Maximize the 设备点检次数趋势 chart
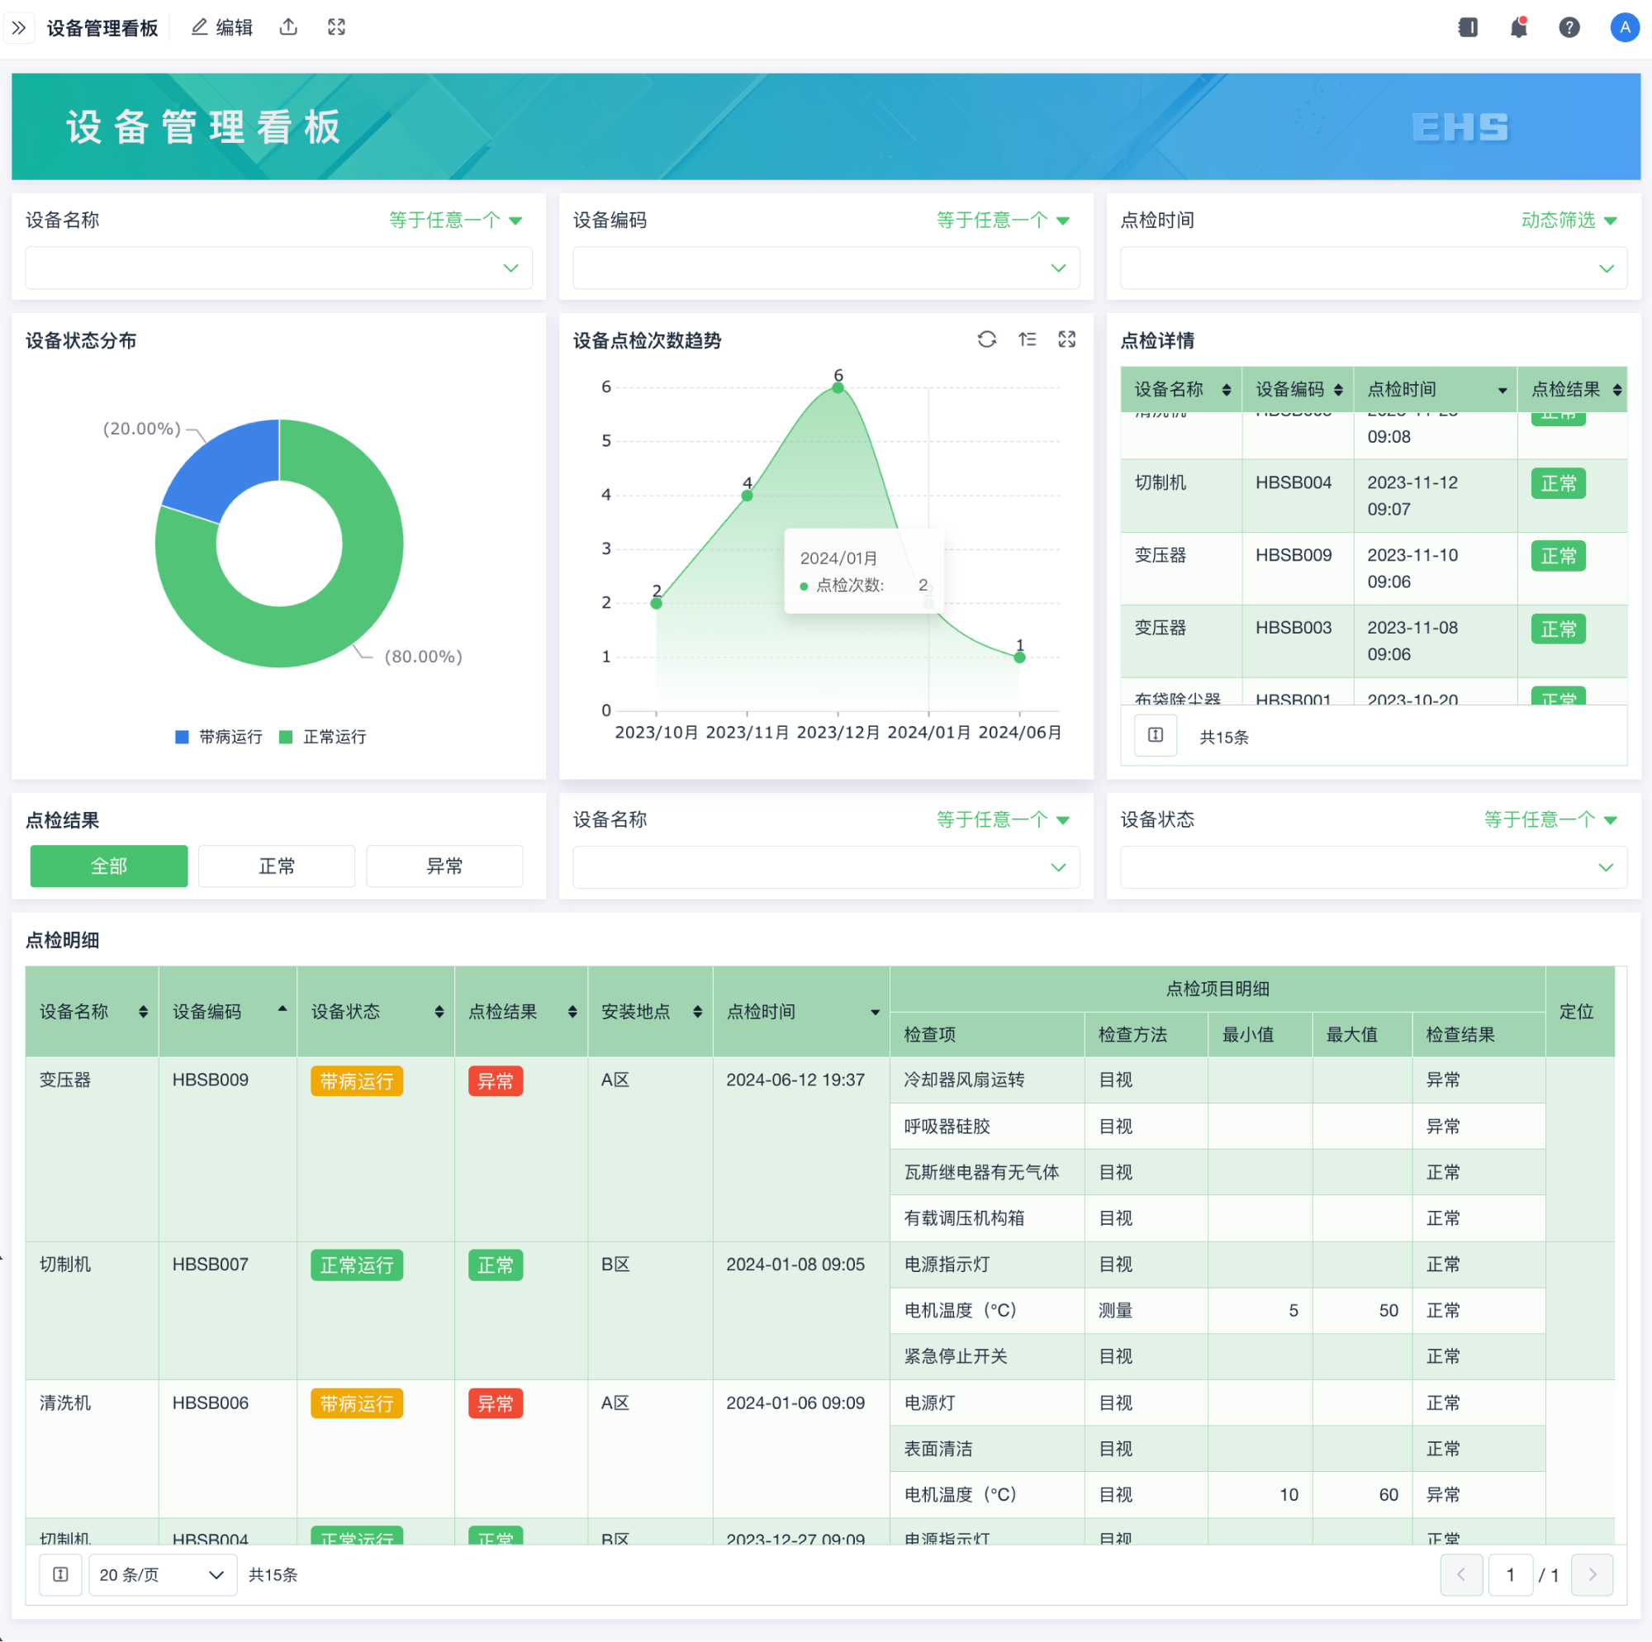The height and width of the screenshot is (1642, 1652). (1067, 339)
